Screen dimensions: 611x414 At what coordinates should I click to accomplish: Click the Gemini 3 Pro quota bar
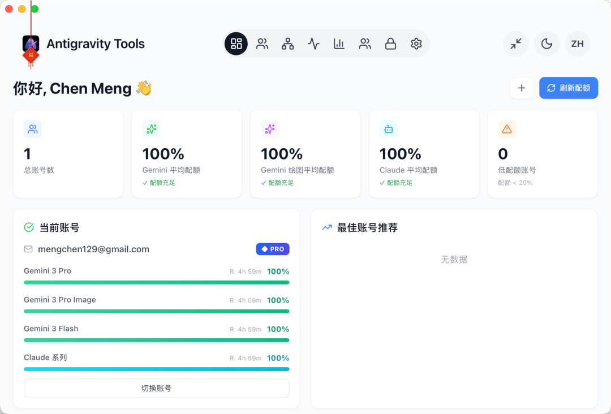[156, 282]
